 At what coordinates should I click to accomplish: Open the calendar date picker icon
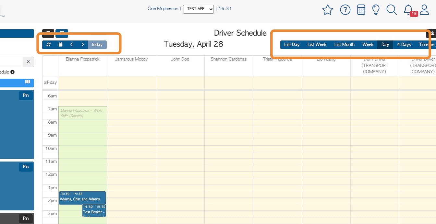click(60, 45)
